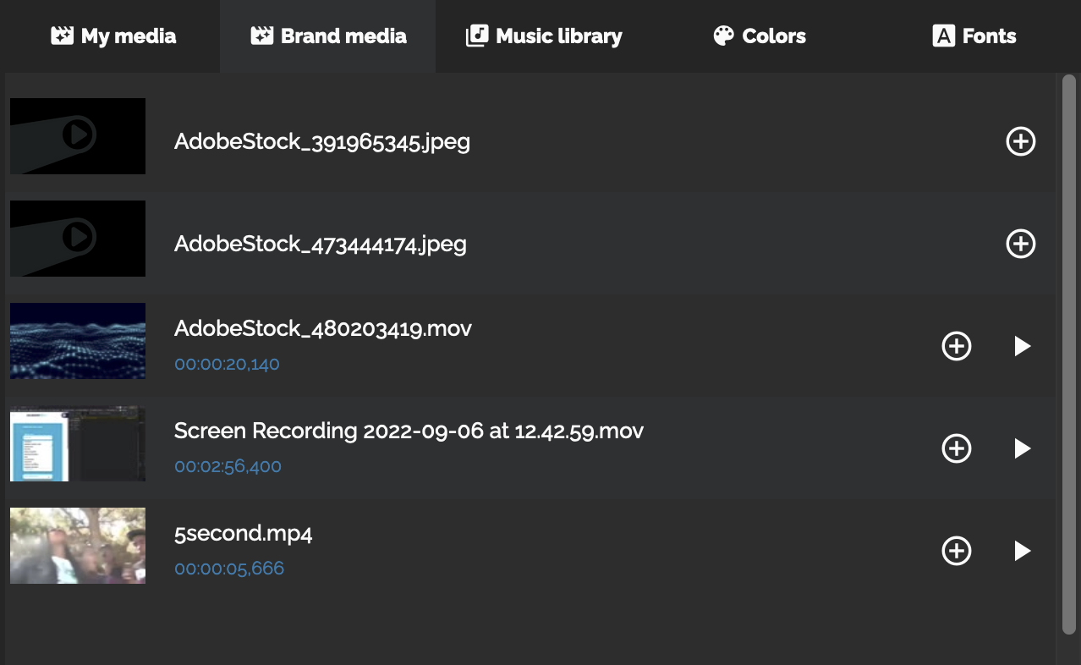Select the blue wave video thumbnail
The height and width of the screenshot is (665, 1081).
point(78,341)
